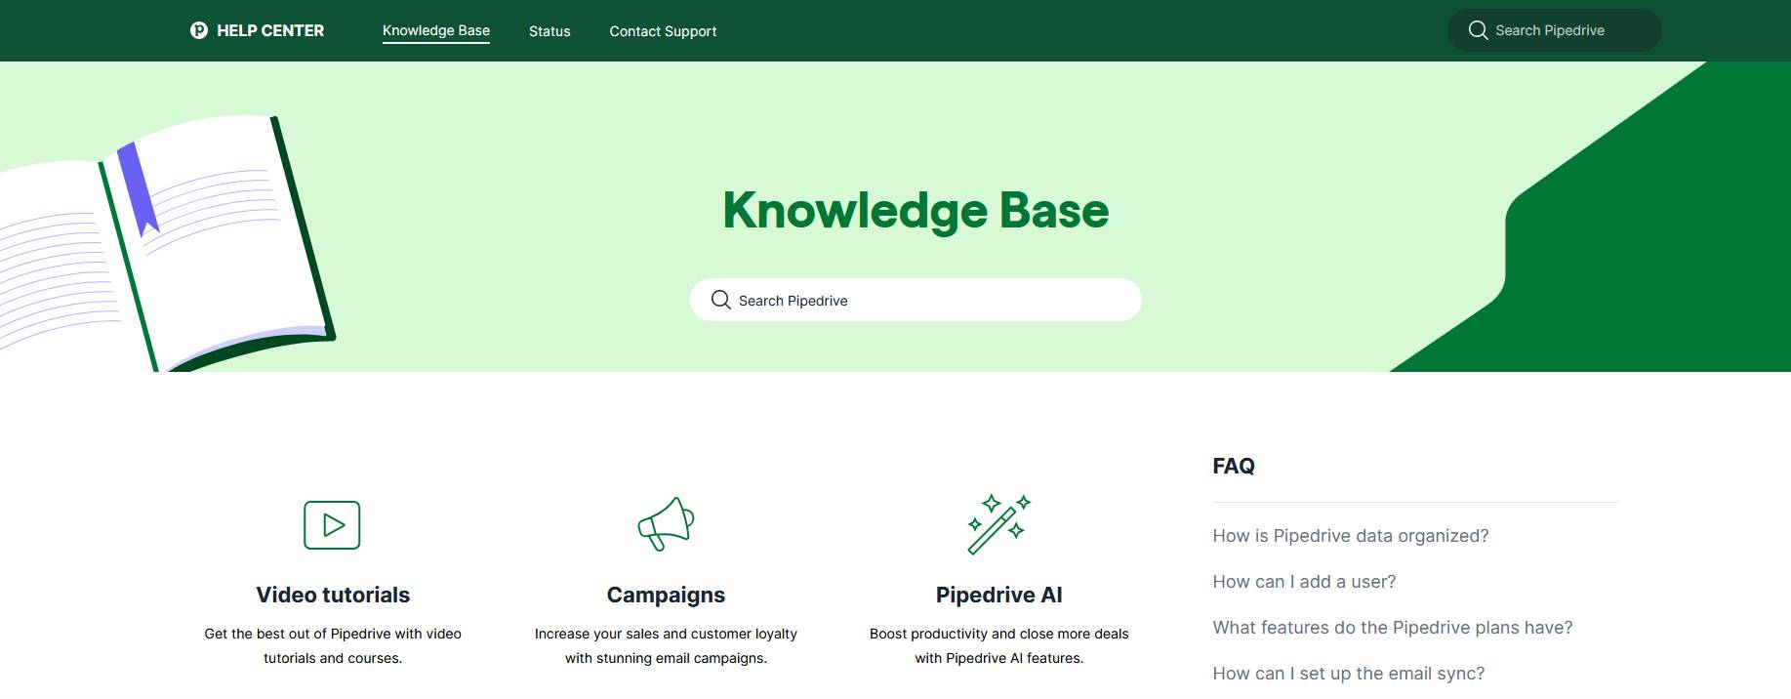This screenshot has width=1791, height=699.
Task: Focus the main Search Pipedrive box
Action: point(916,300)
